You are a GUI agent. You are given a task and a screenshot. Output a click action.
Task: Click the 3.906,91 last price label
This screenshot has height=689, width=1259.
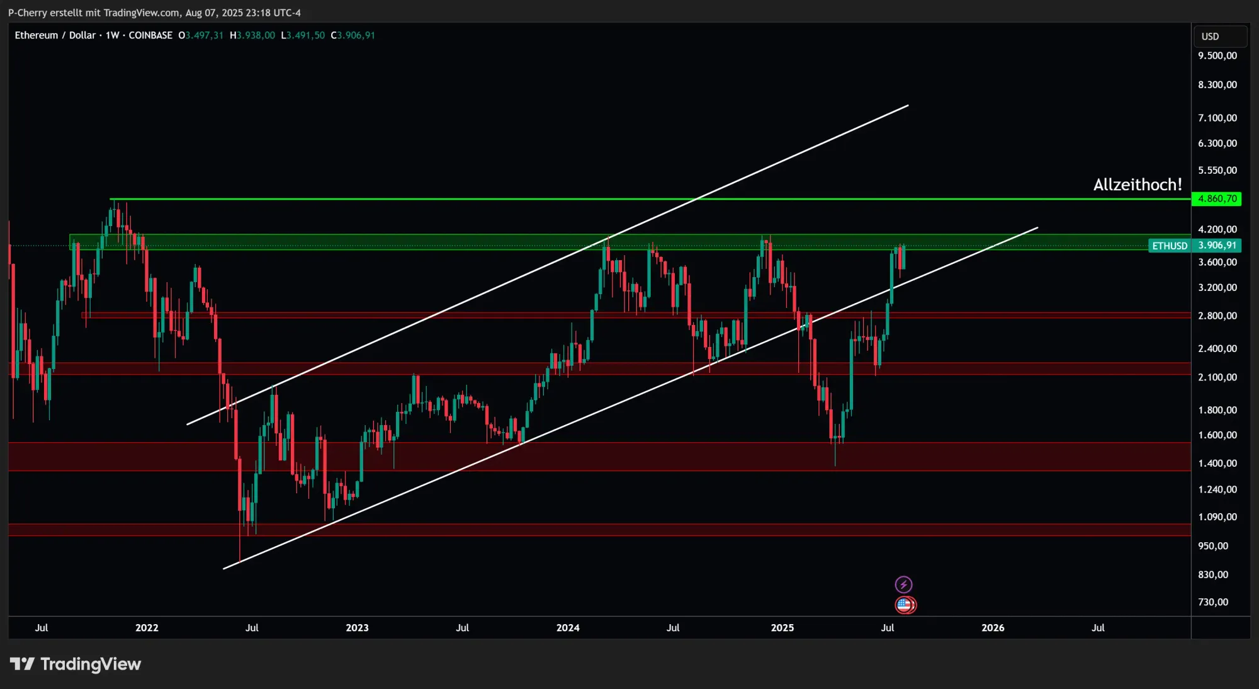[x=1217, y=246]
